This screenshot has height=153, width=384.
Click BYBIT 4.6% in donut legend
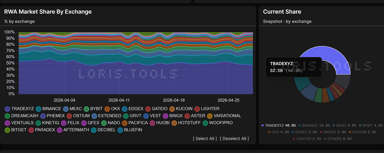[x=371, y=125]
